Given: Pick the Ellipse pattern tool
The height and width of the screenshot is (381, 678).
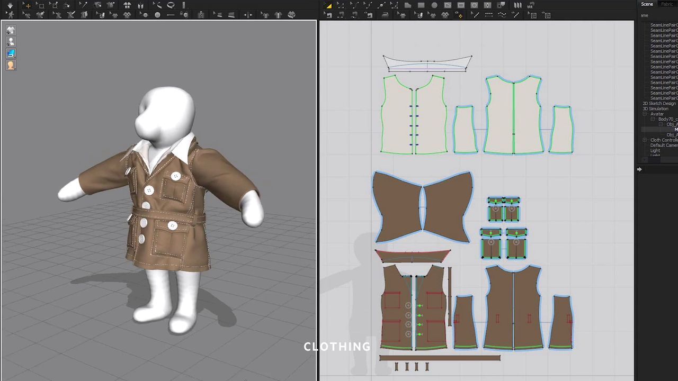Looking at the screenshot, I should (434, 5).
